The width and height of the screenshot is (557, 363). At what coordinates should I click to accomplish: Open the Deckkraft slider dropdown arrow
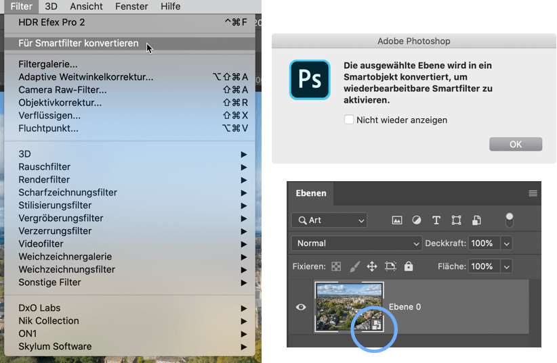coord(507,243)
